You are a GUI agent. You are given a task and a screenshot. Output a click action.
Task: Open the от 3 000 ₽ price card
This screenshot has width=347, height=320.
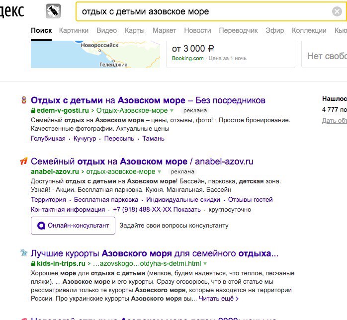tap(231, 54)
